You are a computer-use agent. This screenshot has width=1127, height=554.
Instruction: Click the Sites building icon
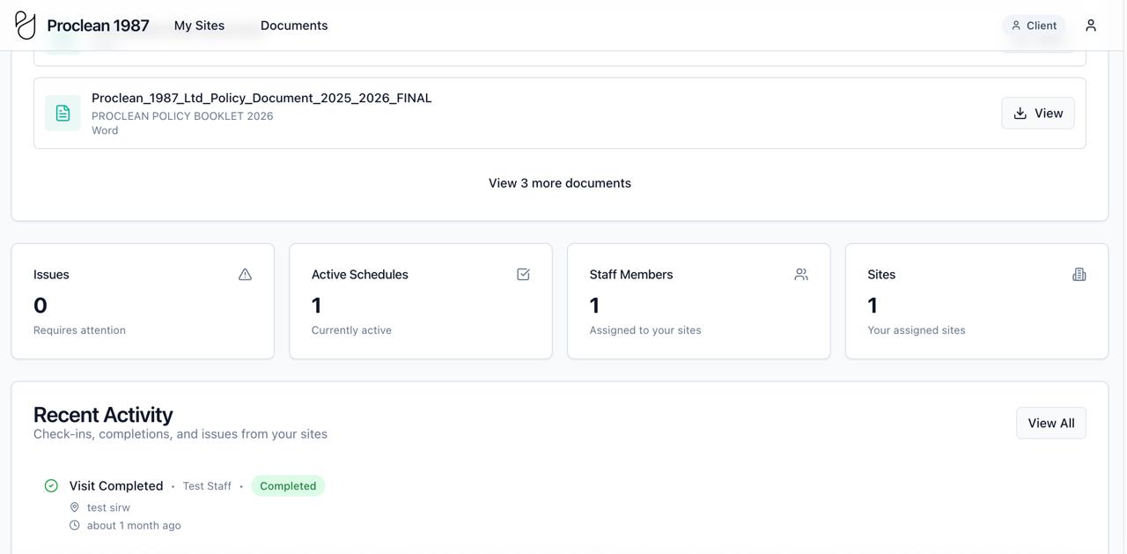click(1079, 275)
